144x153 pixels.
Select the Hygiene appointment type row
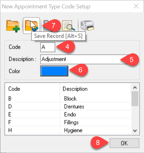point(68,130)
